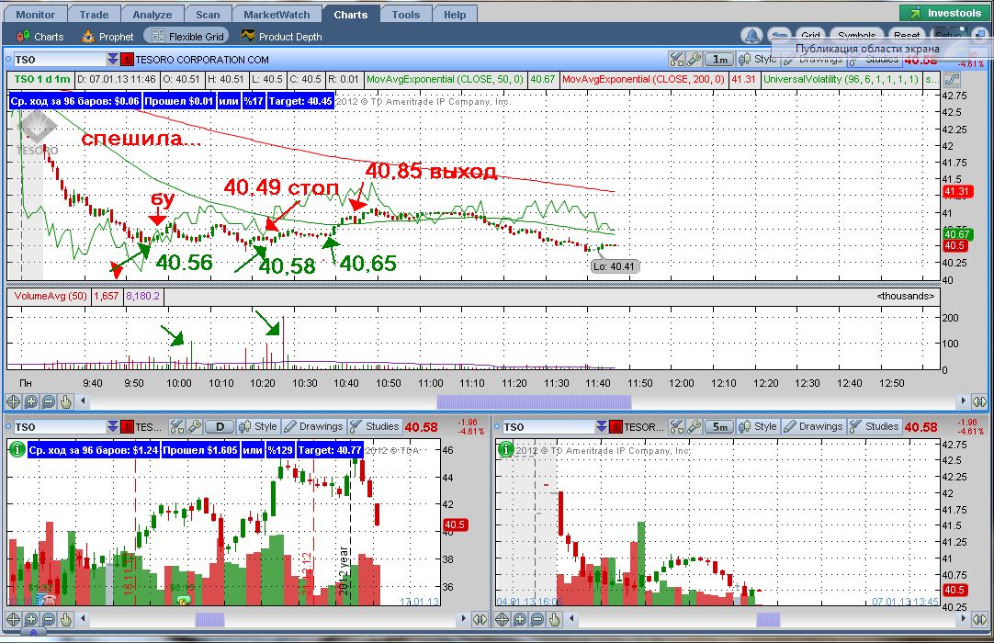Toggle crosshair tool under the daily chart

[13, 619]
